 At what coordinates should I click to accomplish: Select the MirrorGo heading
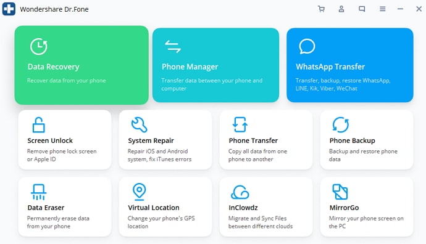click(345, 208)
